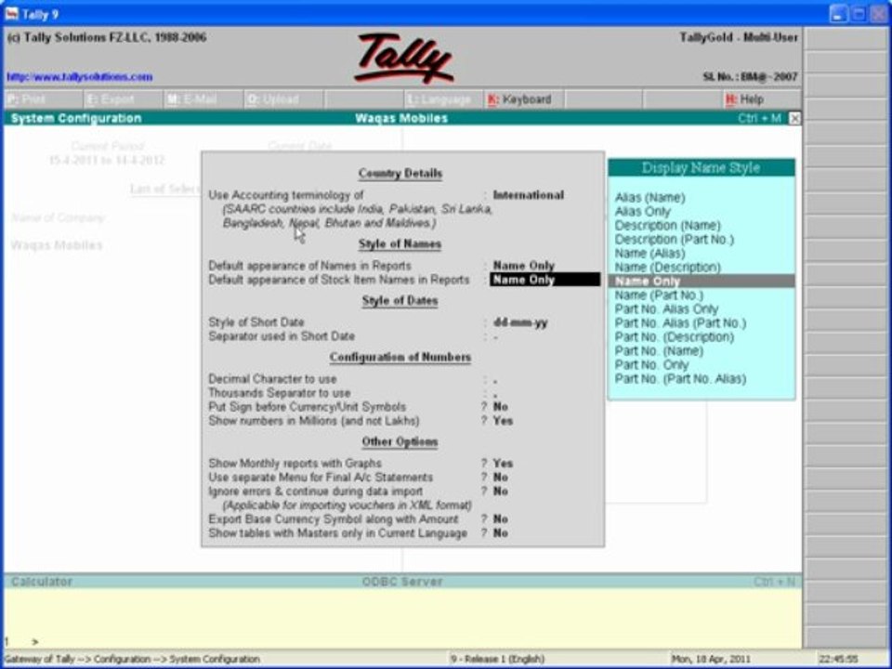
Task: Click the Style of Names heading
Action: click(400, 244)
